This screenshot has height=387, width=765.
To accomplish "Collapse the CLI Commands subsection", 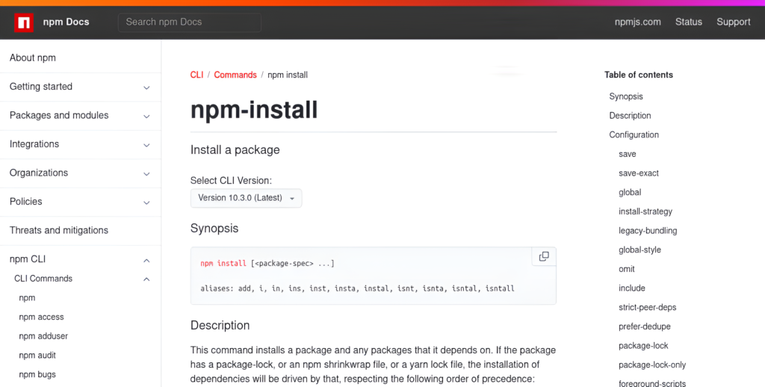I will tap(146, 279).
